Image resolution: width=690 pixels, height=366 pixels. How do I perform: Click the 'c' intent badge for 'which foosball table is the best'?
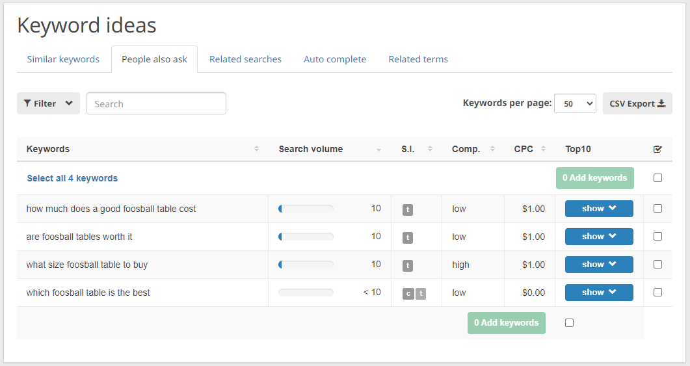[x=408, y=293]
